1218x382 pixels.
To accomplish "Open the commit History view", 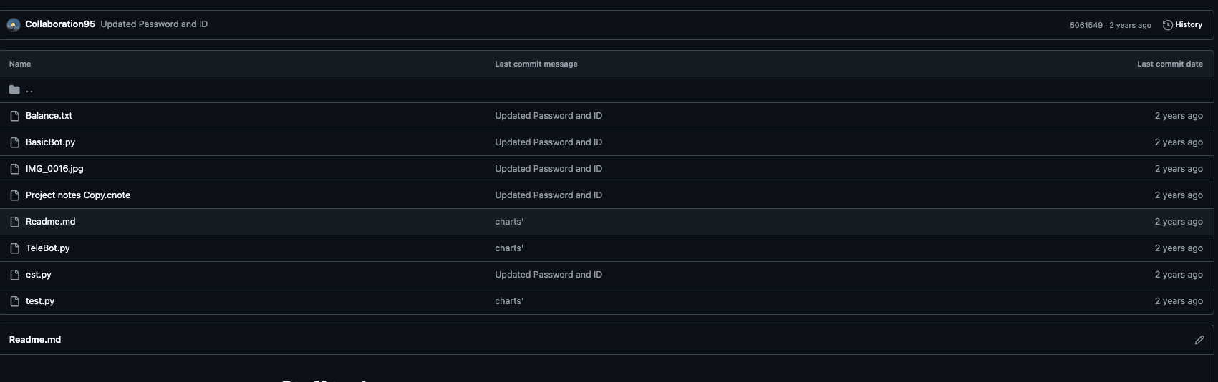I will 1182,25.
